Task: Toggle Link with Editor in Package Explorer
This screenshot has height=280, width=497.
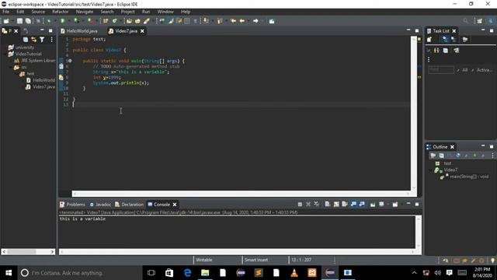Action: (x=33, y=40)
